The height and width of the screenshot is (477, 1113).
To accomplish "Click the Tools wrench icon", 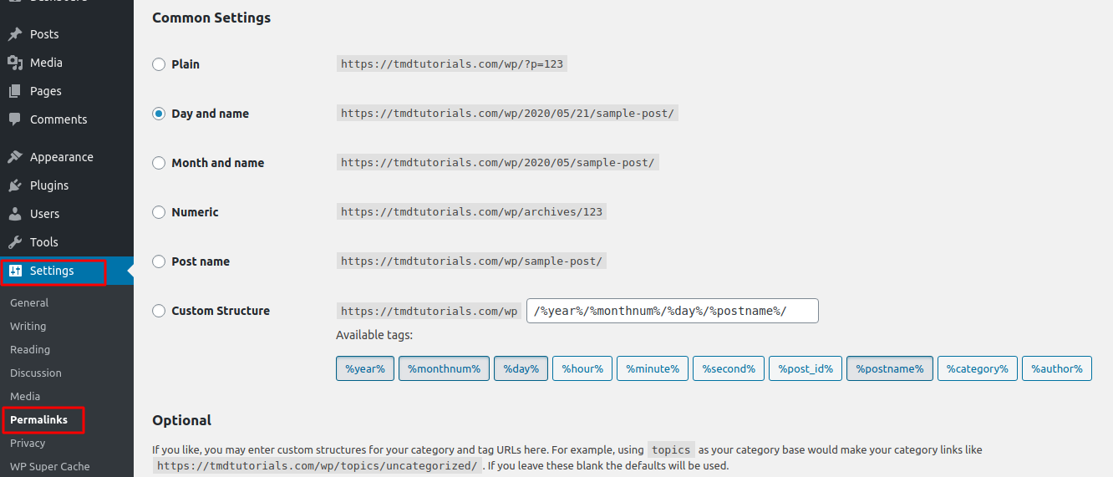I will click(15, 242).
